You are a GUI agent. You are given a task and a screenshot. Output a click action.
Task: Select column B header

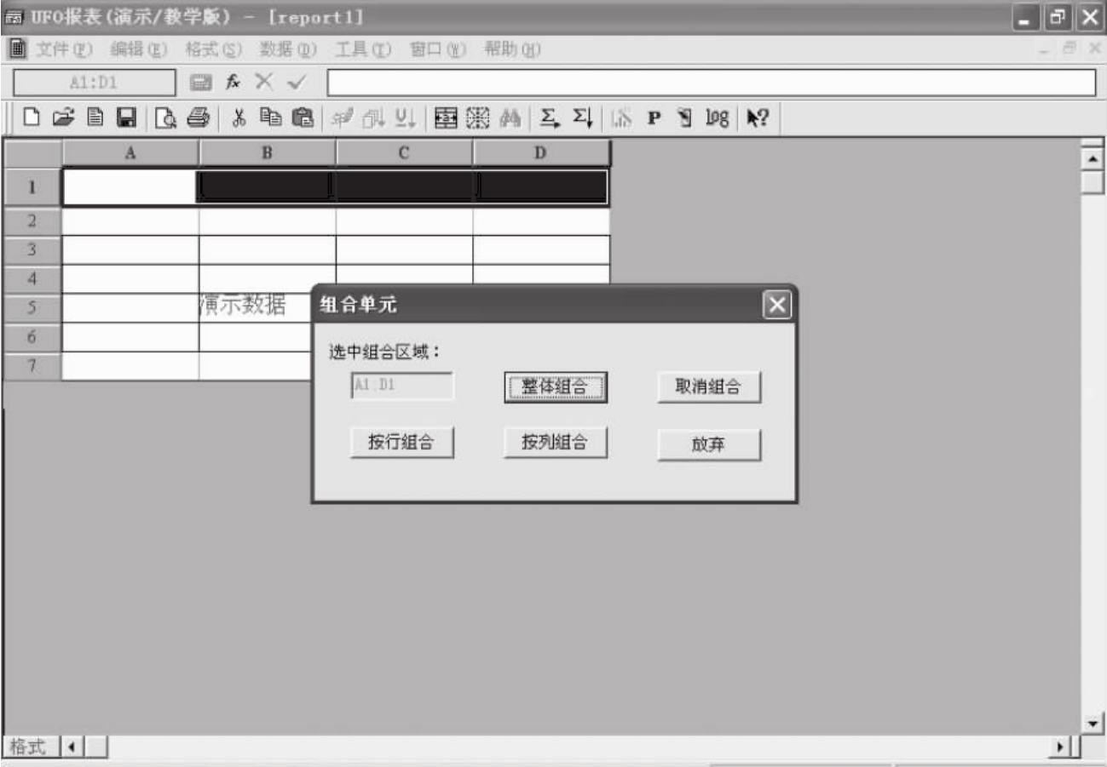[x=268, y=153]
